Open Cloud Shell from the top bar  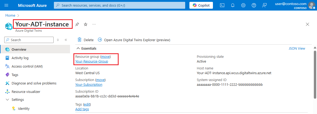pyautogui.click(x=222, y=5)
